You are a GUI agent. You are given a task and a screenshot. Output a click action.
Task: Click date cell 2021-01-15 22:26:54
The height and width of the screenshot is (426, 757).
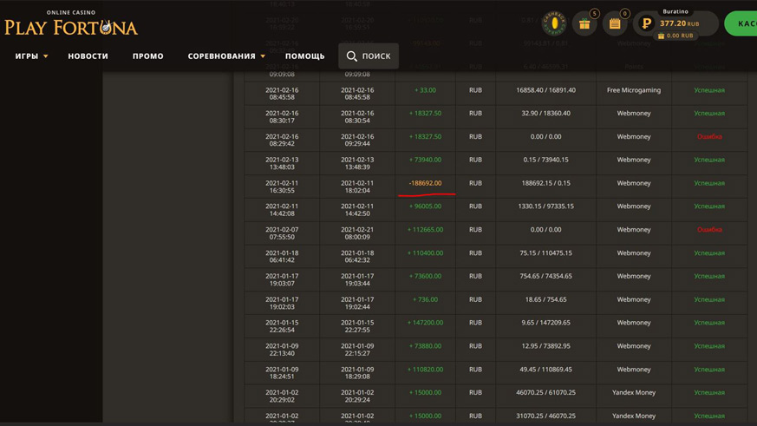point(282,326)
